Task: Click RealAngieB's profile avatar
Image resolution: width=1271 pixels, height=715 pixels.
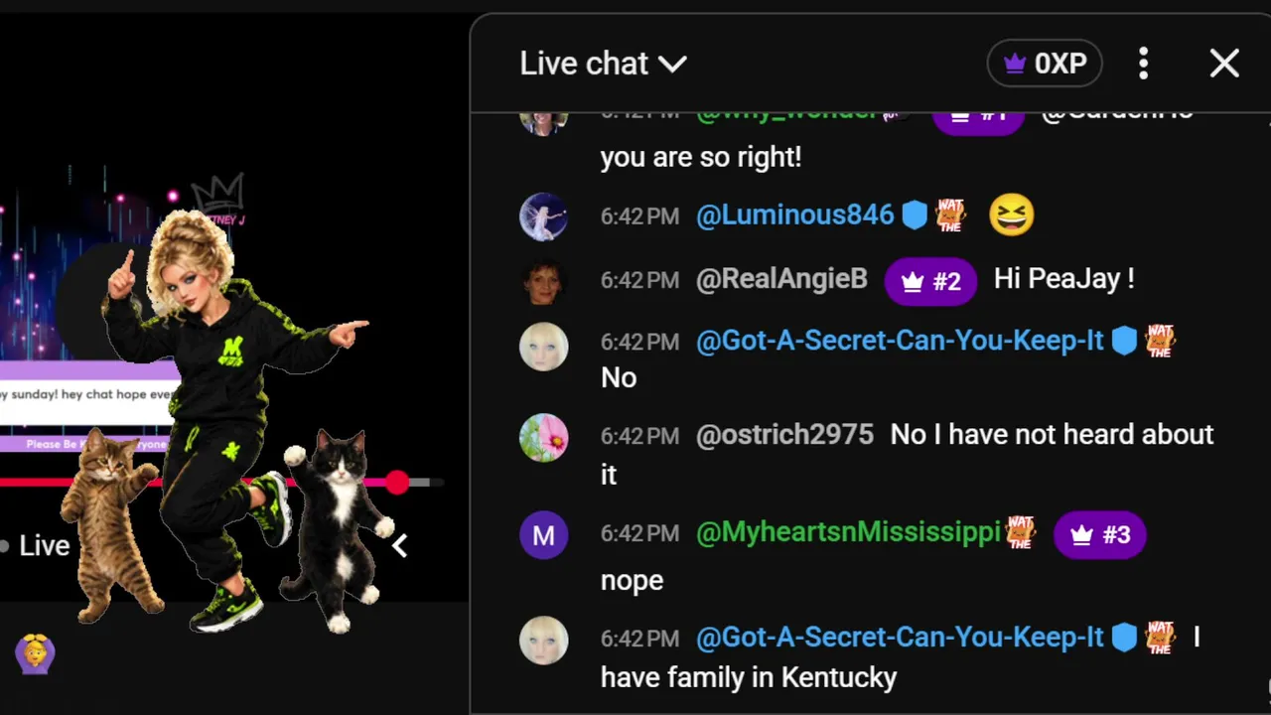Action: [x=543, y=280]
